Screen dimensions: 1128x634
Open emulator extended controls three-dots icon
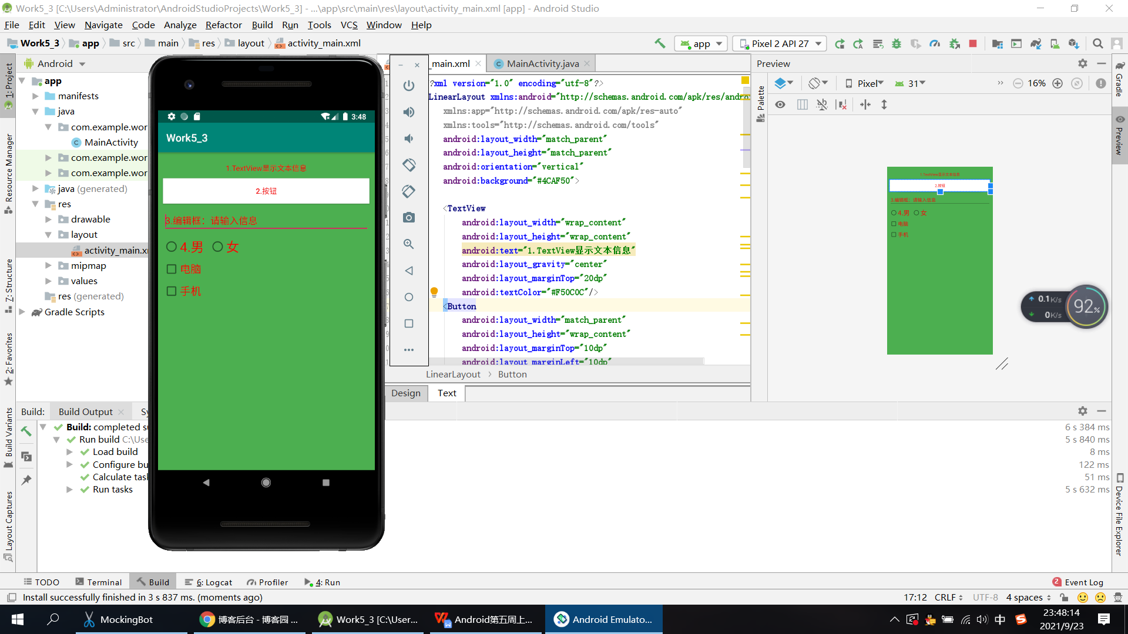tap(409, 350)
